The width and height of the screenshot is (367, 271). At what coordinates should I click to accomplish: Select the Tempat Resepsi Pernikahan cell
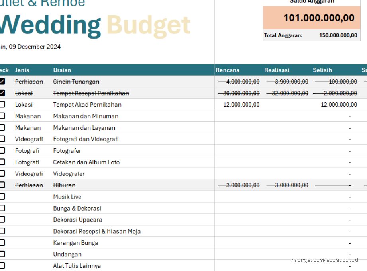(91, 93)
